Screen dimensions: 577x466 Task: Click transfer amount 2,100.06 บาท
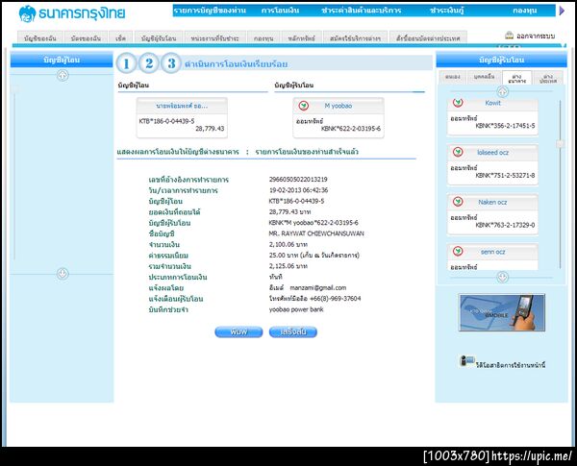pyautogui.click(x=288, y=244)
